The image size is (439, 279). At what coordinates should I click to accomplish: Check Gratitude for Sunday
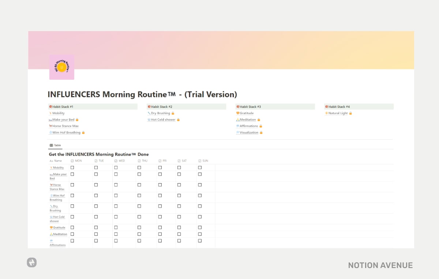click(x=200, y=227)
